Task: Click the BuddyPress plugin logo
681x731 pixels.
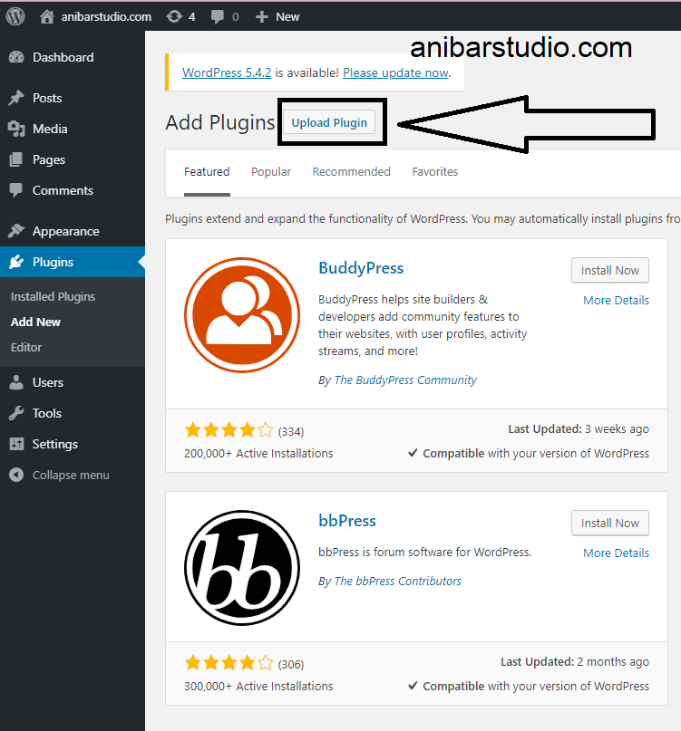Action: coord(242,315)
